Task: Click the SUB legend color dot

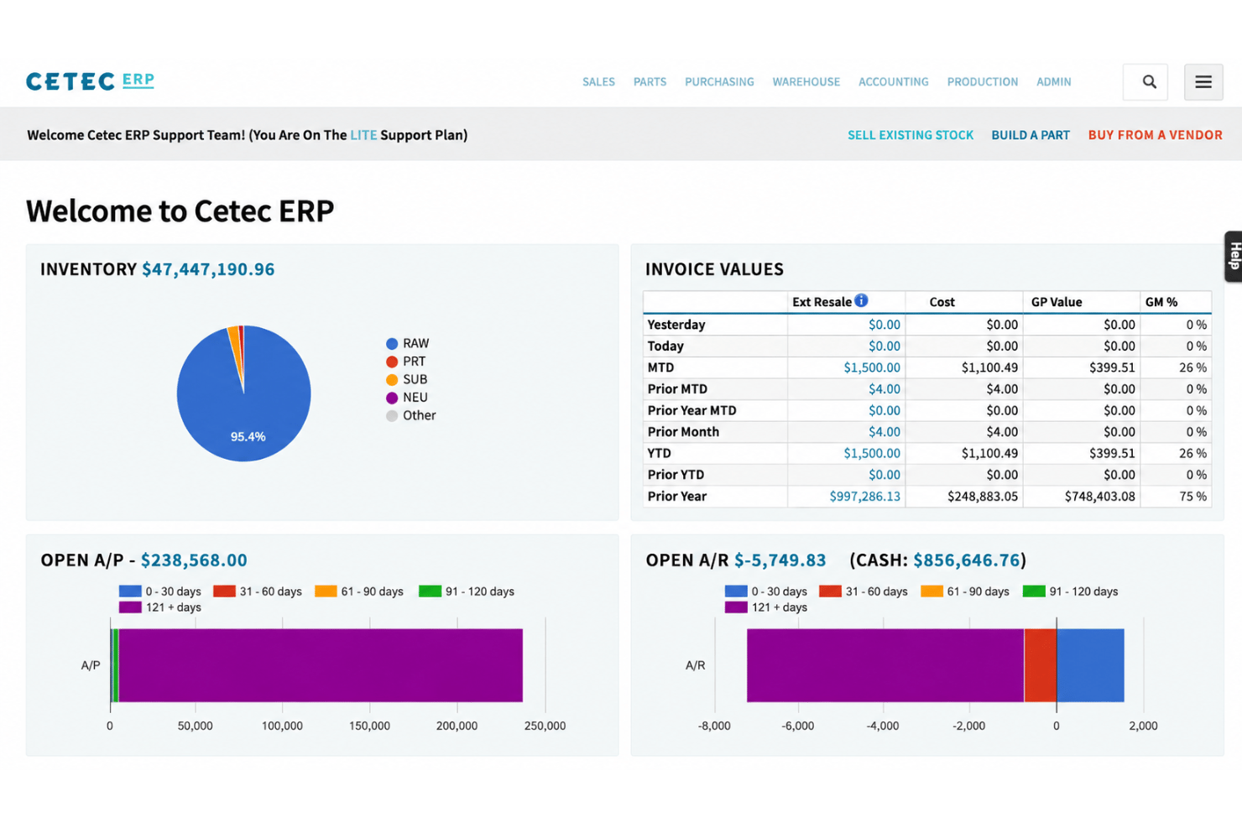Action: tap(392, 380)
